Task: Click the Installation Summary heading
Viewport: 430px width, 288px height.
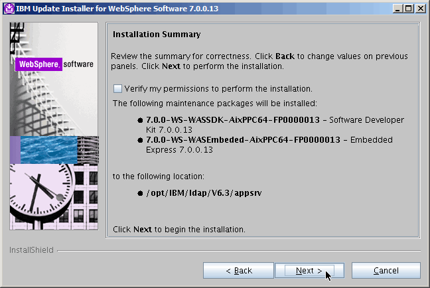Action: pos(157,34)
